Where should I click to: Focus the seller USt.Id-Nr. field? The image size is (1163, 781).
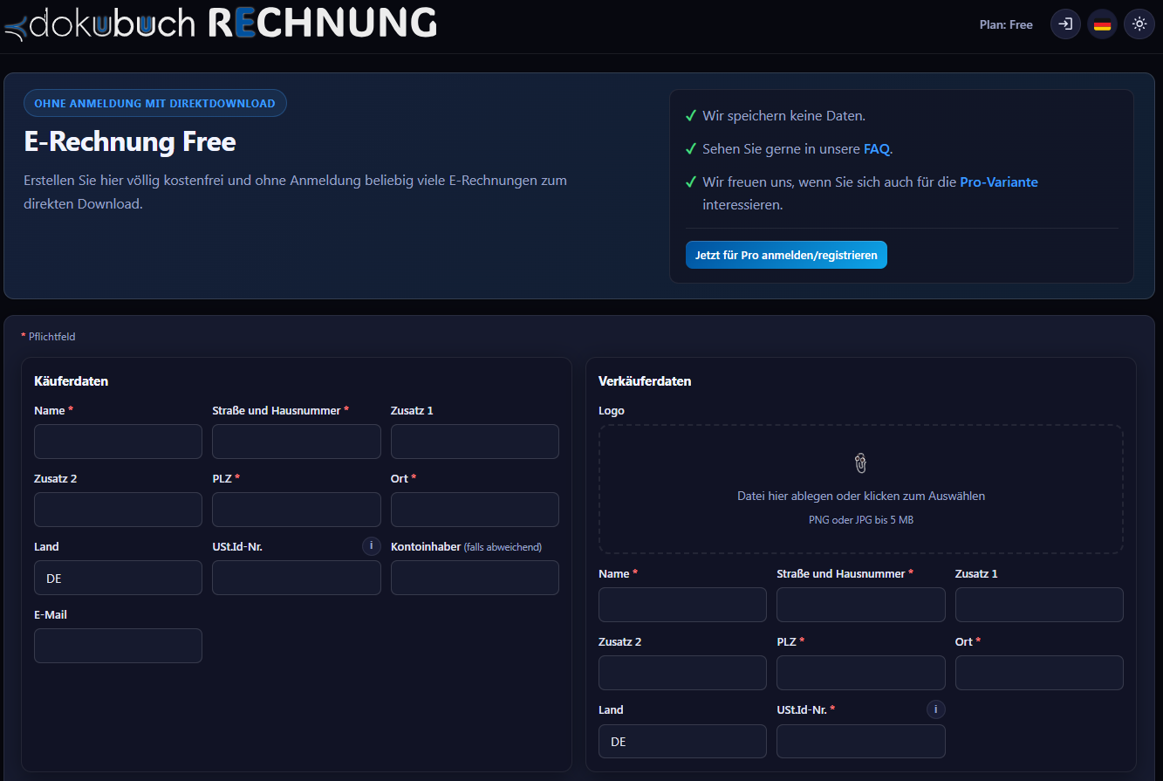pos(861,741)
